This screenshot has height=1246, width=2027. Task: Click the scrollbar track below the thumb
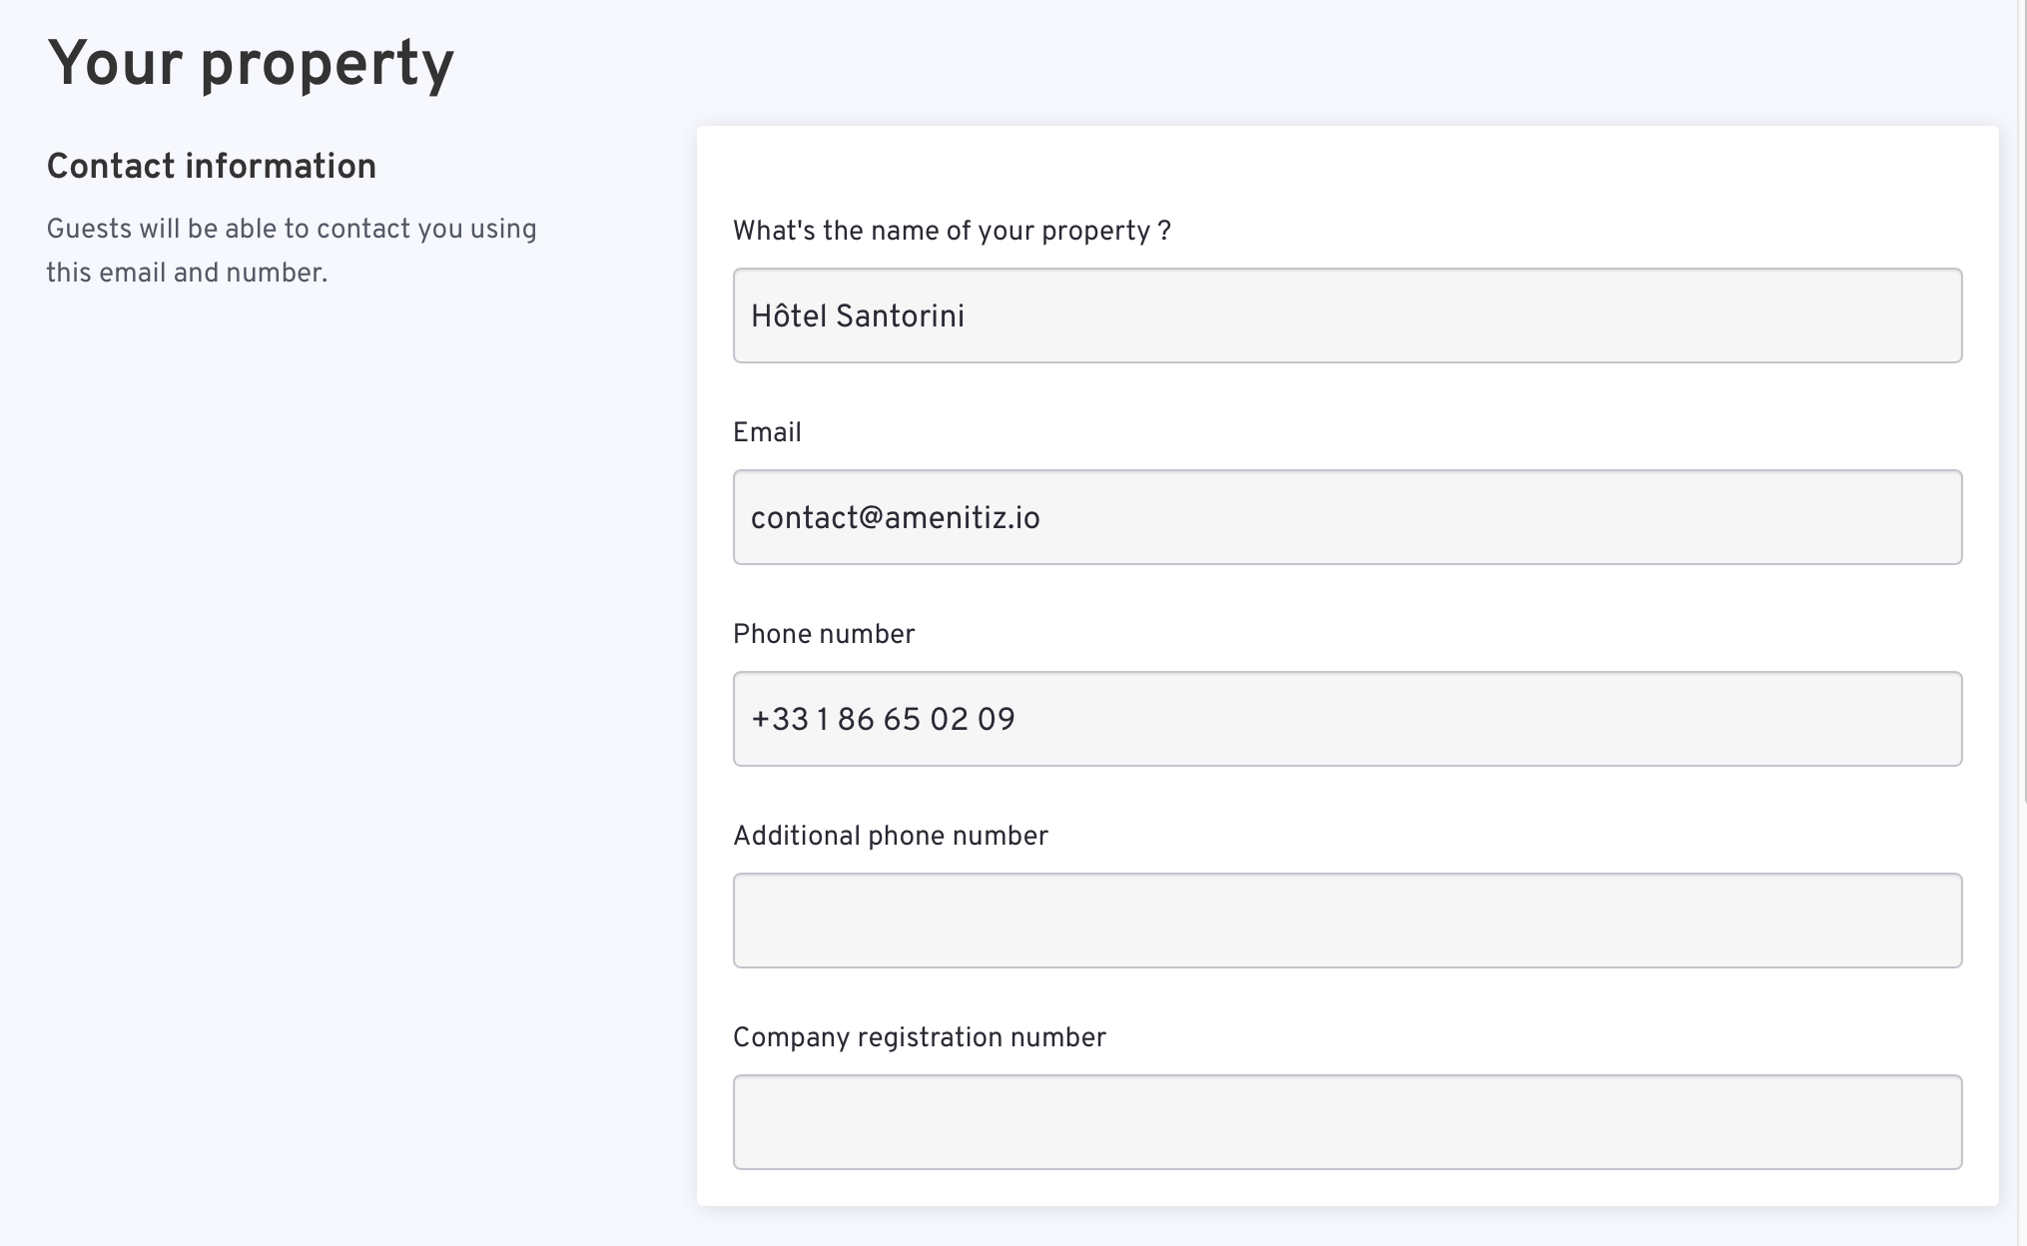(2023, 1023)
